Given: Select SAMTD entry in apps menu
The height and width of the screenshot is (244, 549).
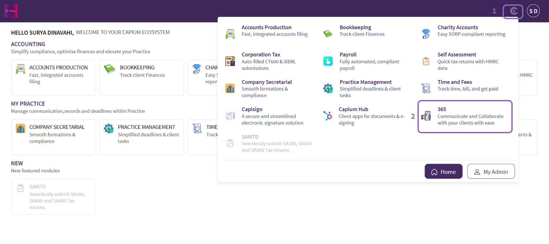Looking at the screenshot, I should pyautogui.click(x=250, y=137).
